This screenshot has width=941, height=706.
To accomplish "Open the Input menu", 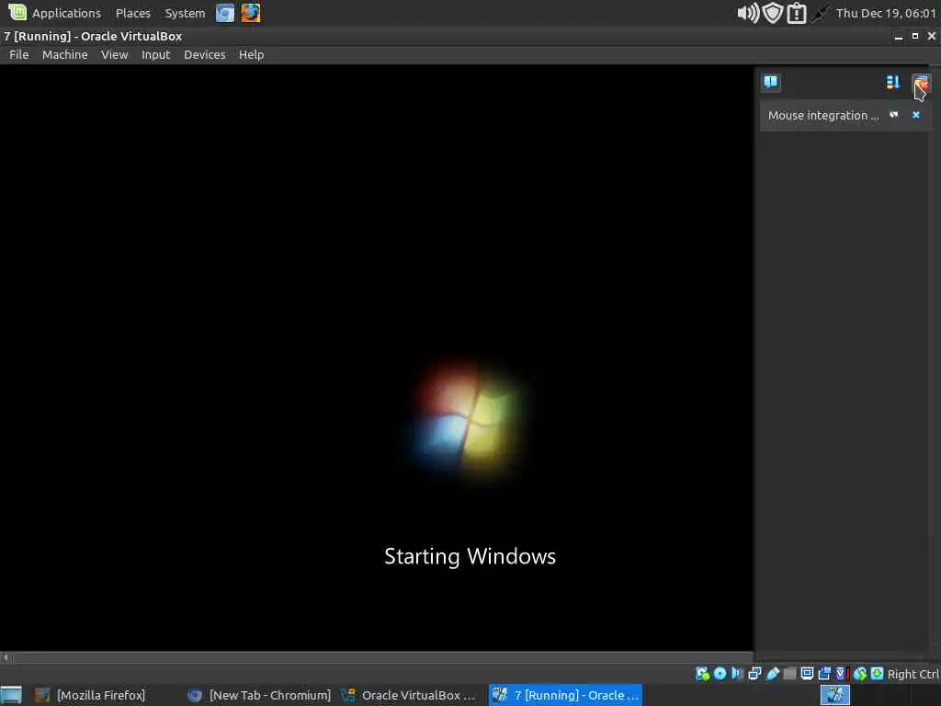I will pos(155,54).
